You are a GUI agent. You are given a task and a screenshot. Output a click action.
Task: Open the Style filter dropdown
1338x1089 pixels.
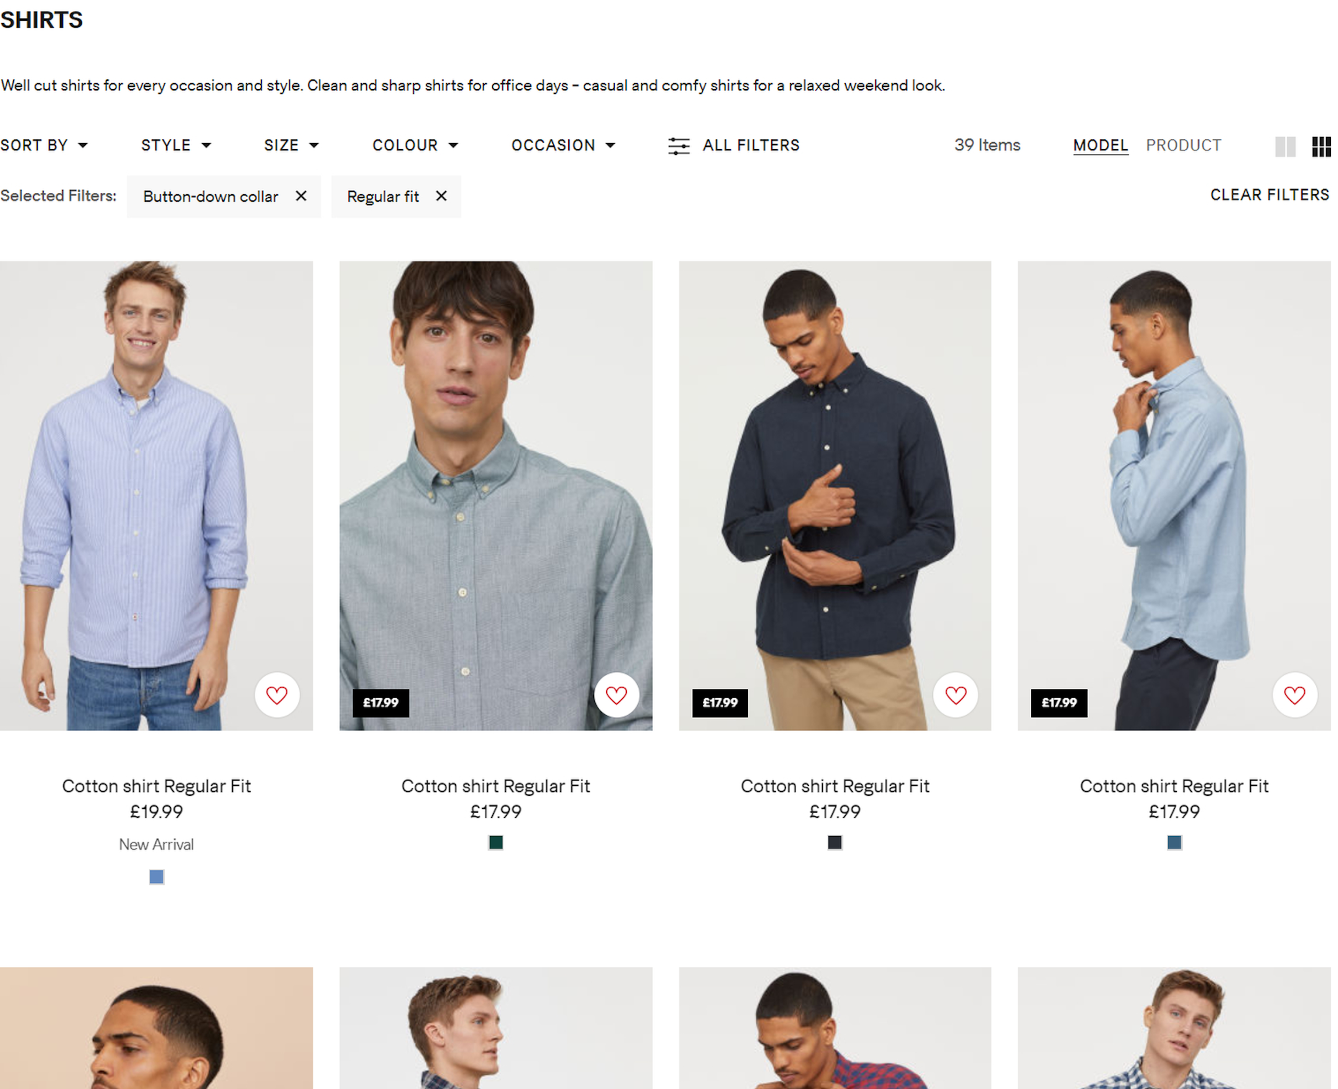(x=176, y=145)
